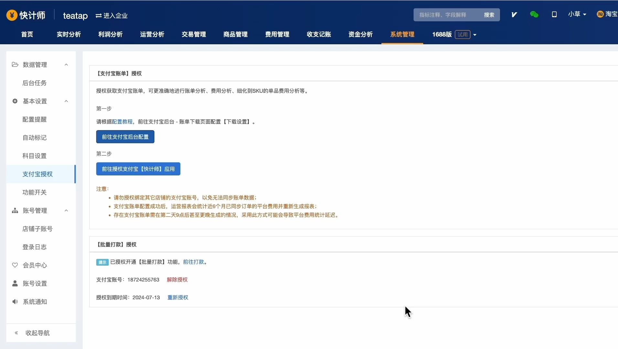The image size is (618, 349).
Task: Select the 交易管理 tab
Action: click(x=194, y=35)
